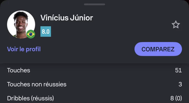The height and width of the screenshot is (103, 189).
Task: Click the divider above Touches row
Action: point(94,63)
